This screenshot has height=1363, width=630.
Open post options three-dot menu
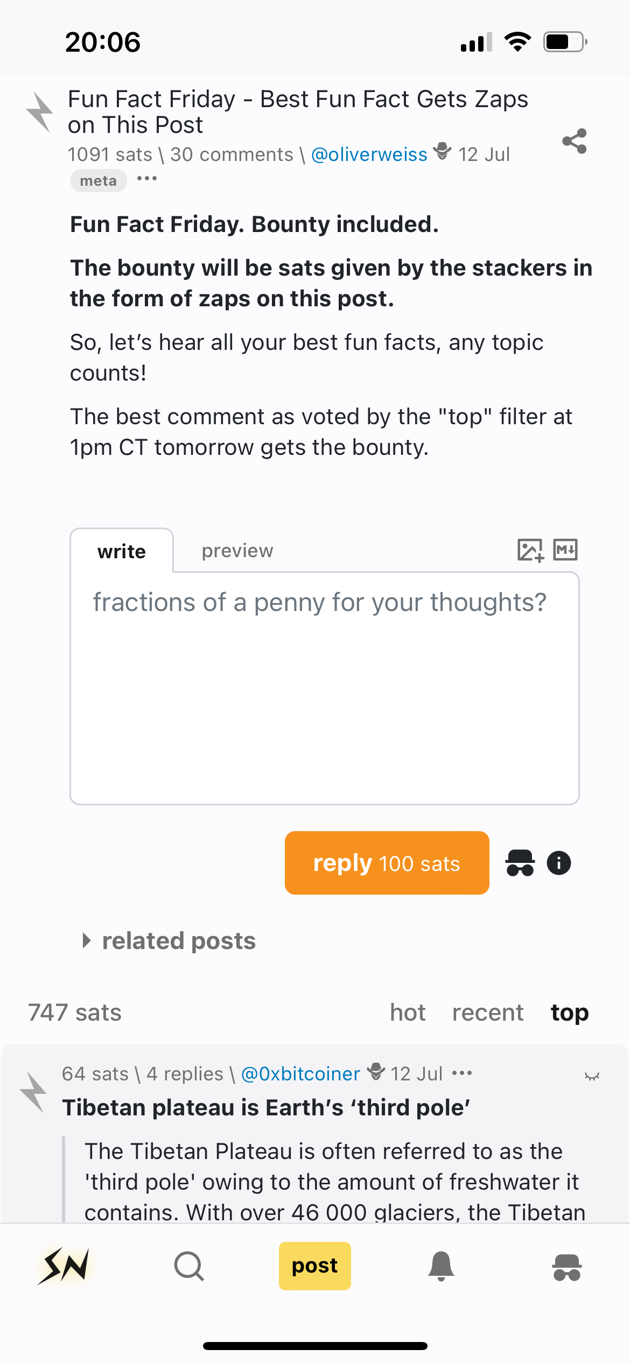tap(147, 179)
